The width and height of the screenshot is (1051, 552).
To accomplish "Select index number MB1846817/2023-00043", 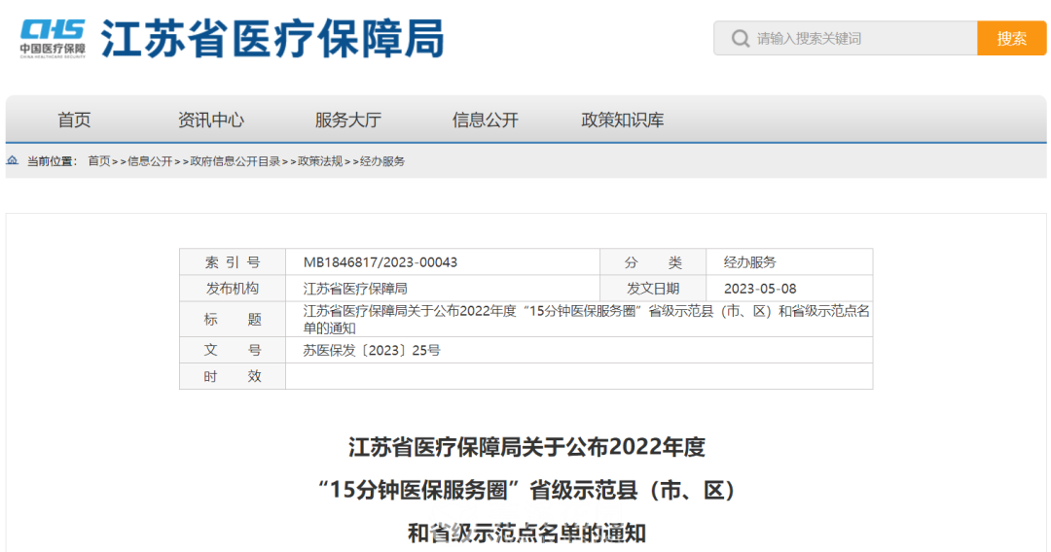I will (381, 262).
